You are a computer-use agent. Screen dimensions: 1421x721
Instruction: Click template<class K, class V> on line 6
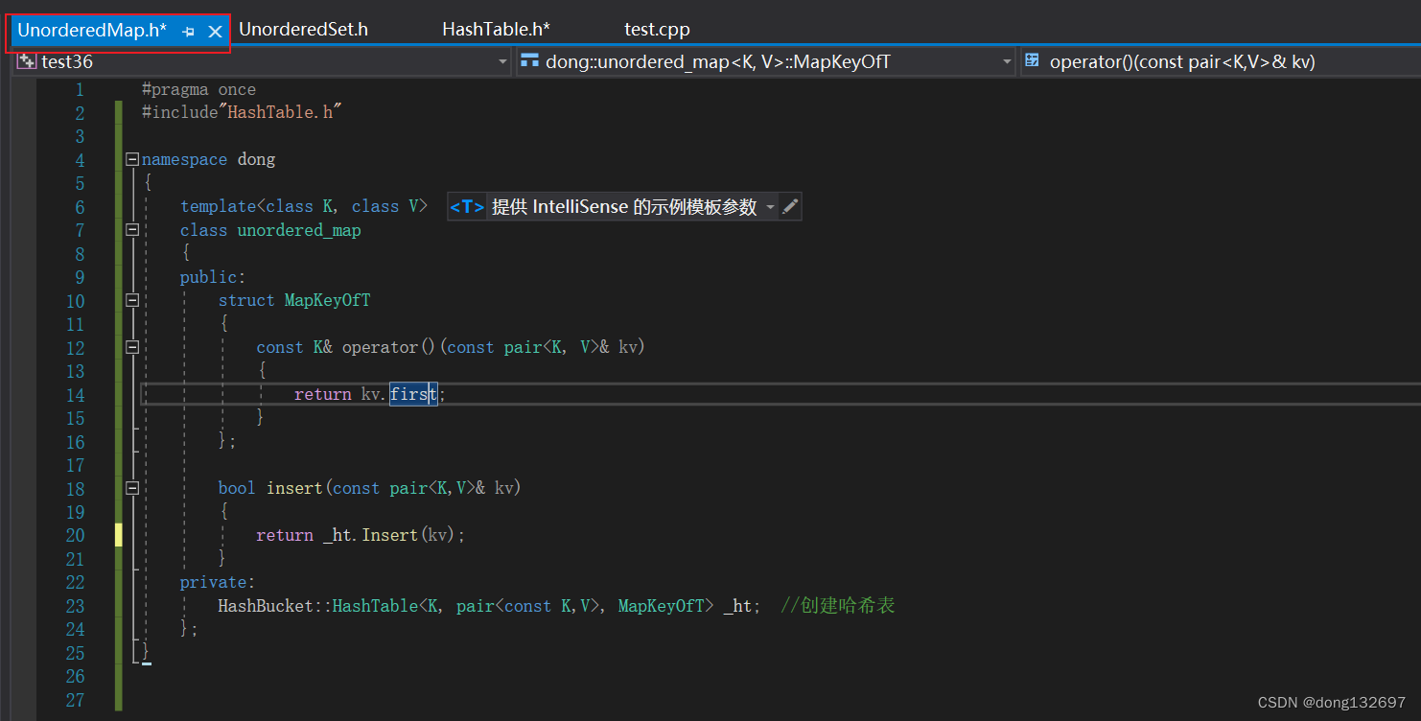304,206
